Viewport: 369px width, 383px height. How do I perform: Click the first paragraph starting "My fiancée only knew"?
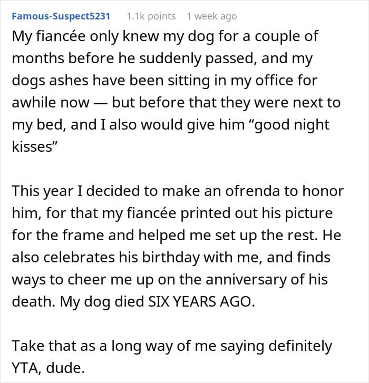176,91
